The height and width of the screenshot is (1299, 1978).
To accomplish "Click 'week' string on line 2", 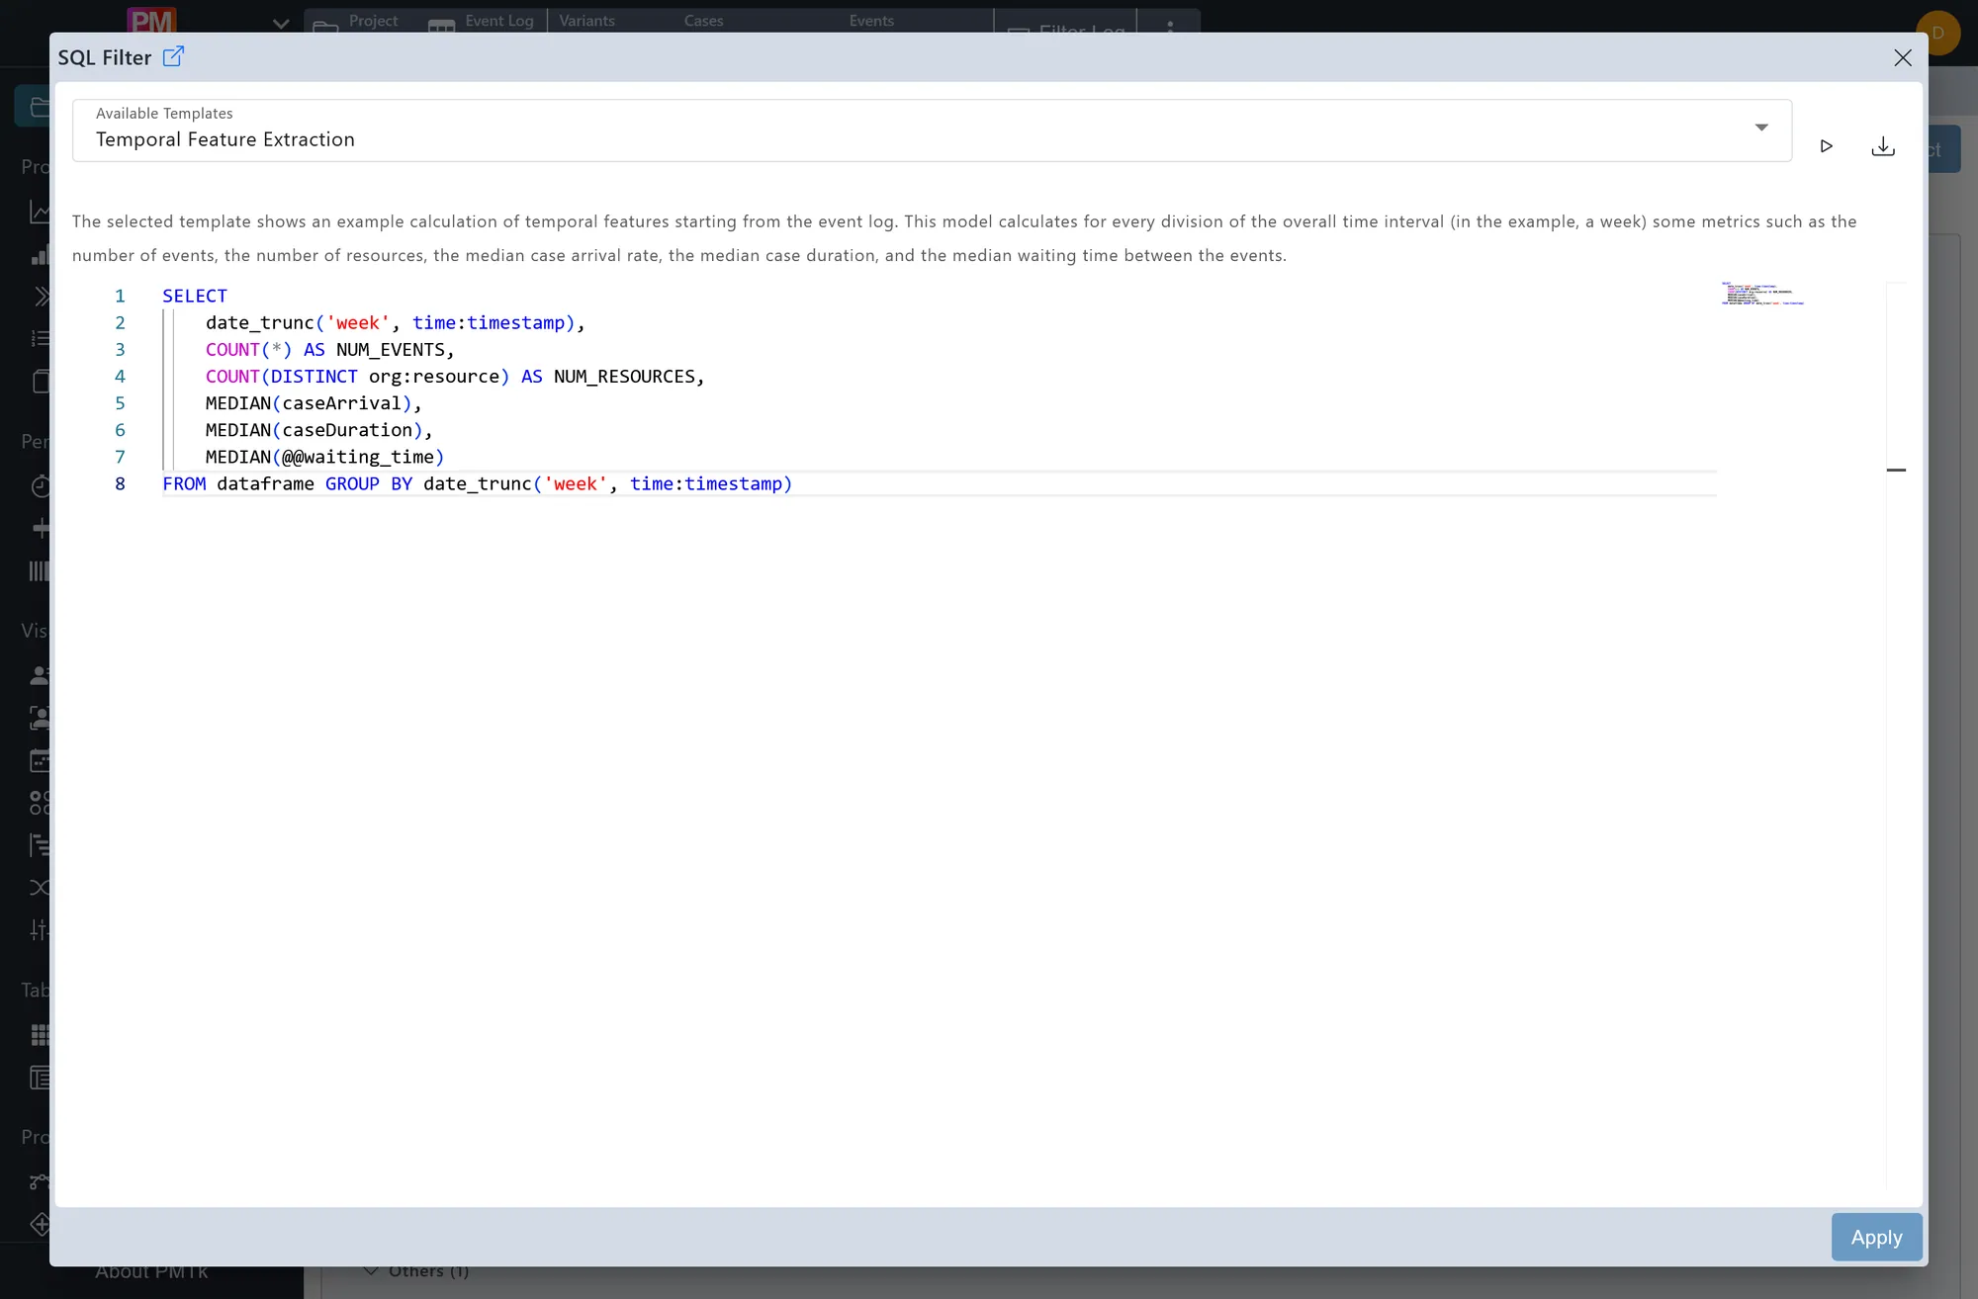I will (358, 322).
